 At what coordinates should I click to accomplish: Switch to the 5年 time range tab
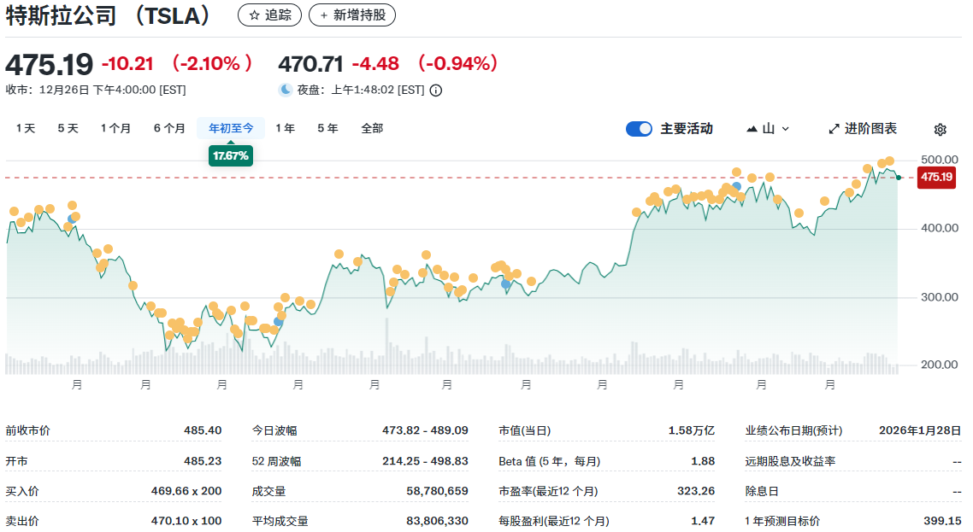point(327,127)
